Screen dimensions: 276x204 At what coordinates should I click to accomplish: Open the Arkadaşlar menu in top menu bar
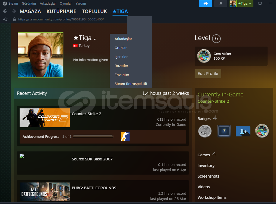(x=48, y=4)
